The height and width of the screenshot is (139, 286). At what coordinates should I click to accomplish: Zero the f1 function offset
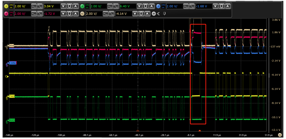[141, 14]
